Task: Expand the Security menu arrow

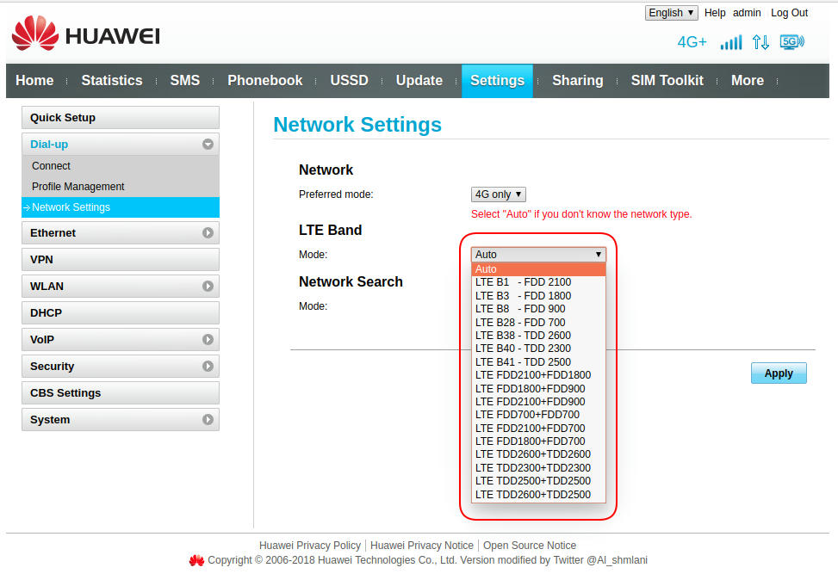Action: point(208,367)
